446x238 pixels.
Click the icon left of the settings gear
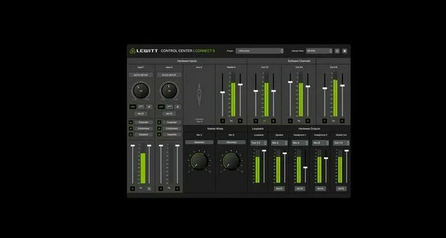coord(337,51)
